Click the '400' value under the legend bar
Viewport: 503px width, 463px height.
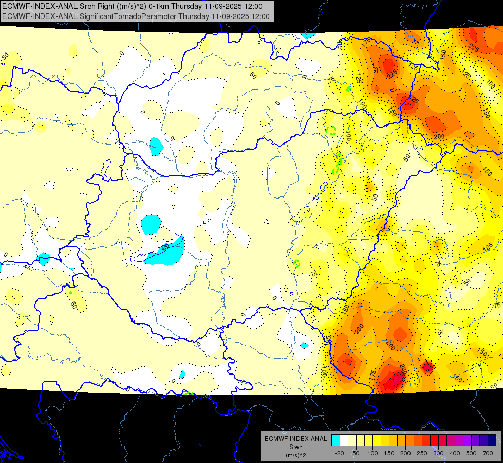tap(455, 453)
